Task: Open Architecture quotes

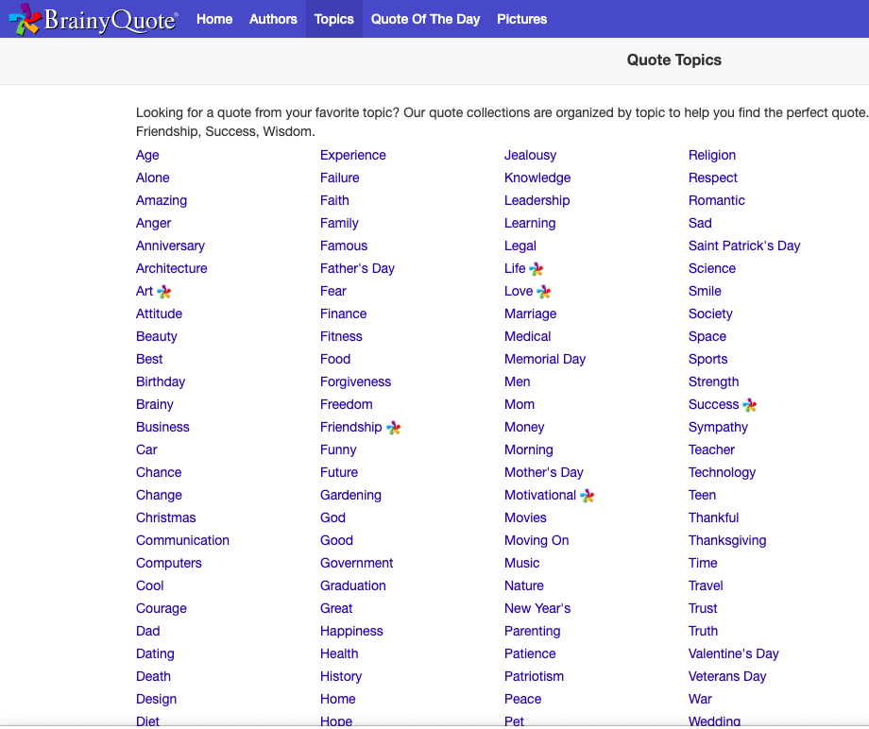Action: (x=171, y=269)
